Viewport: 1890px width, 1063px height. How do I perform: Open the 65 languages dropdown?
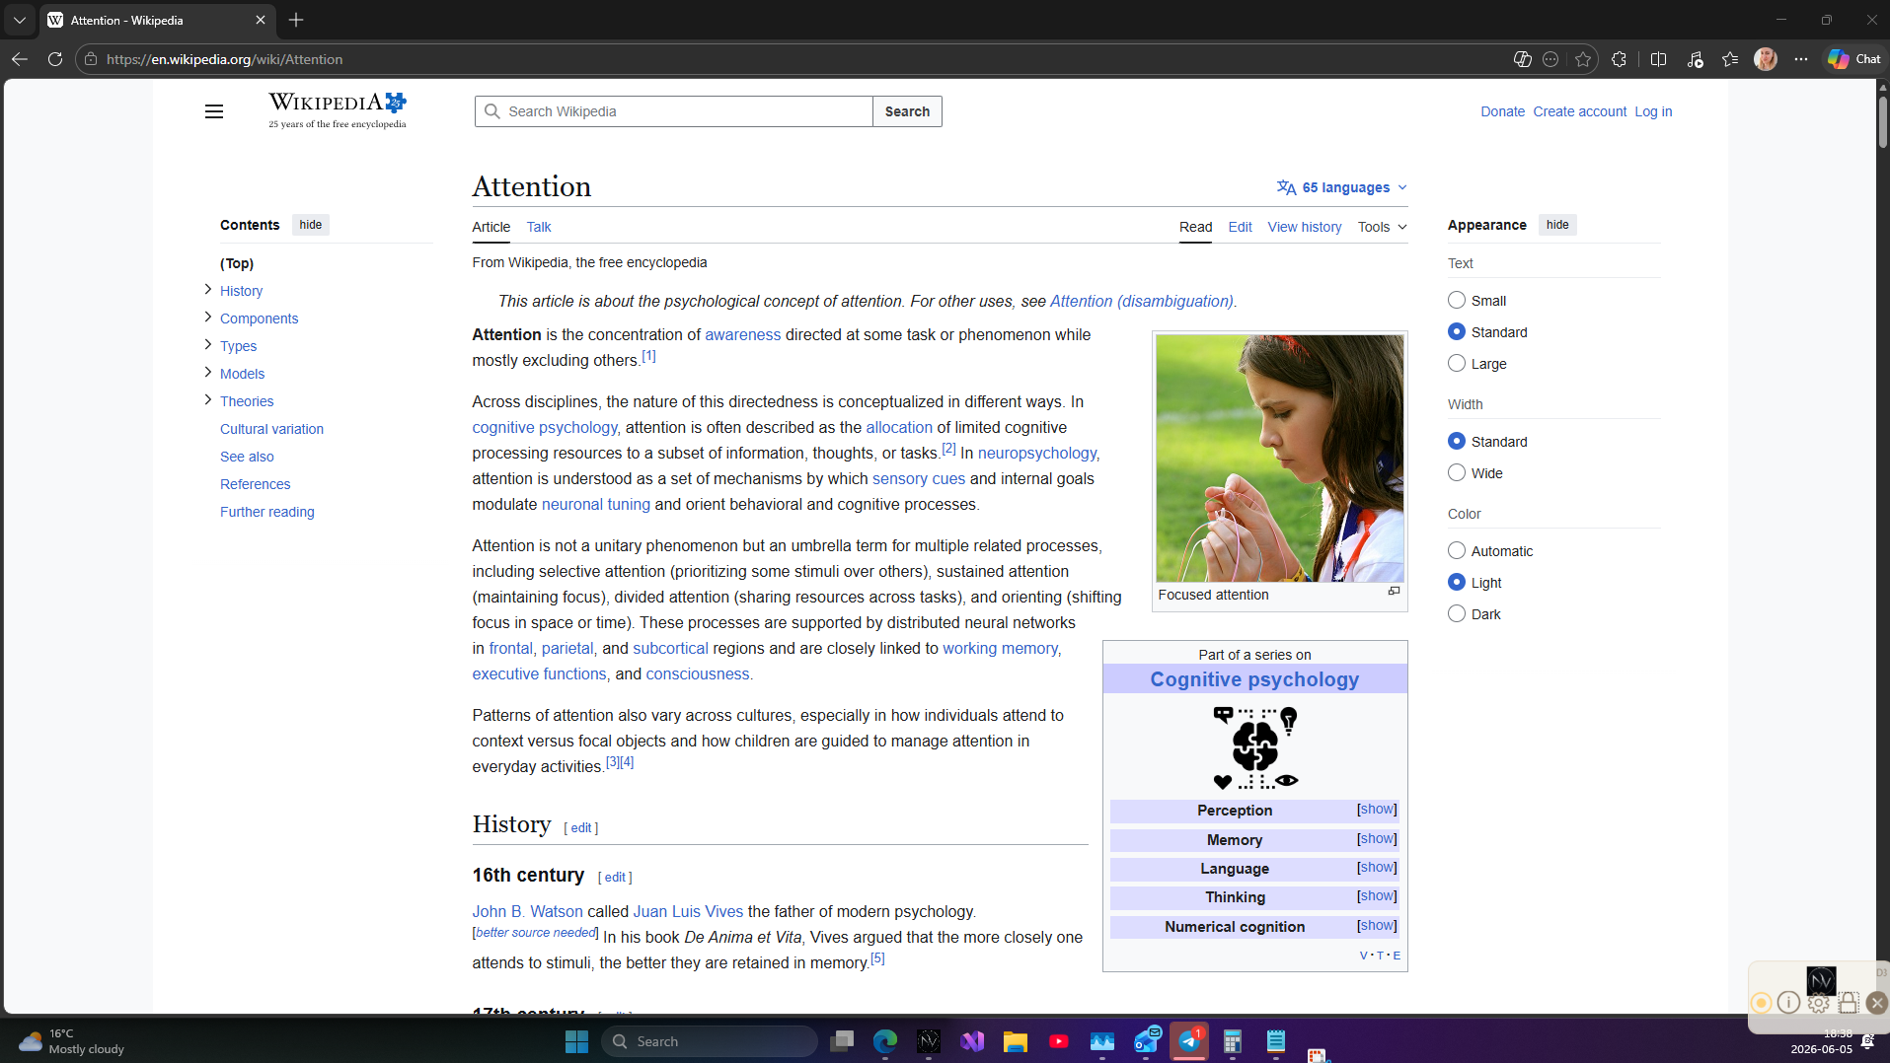(1342, 187)
